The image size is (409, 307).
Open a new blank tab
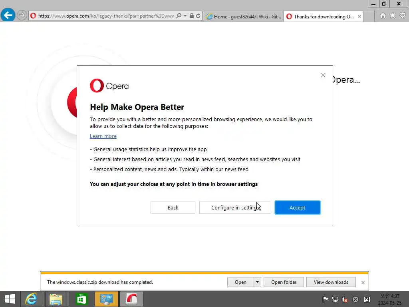pos(369,16)
